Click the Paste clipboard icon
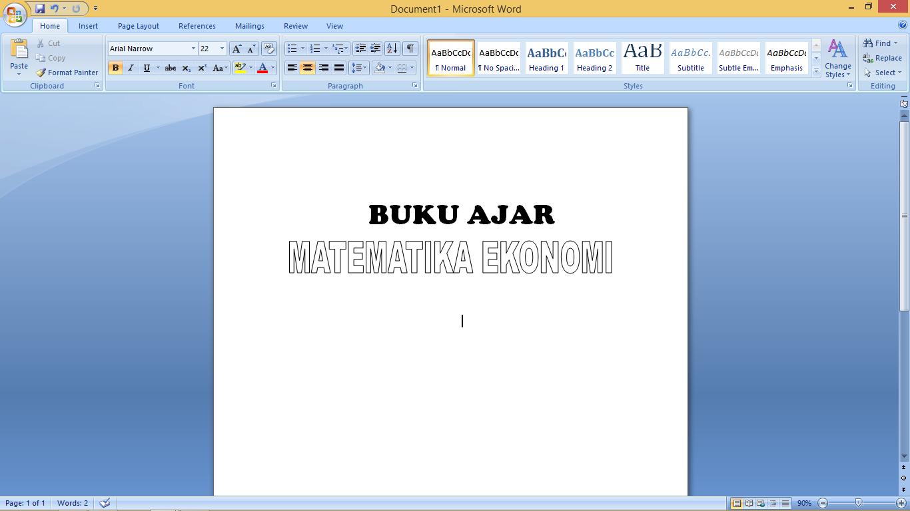 19,49
